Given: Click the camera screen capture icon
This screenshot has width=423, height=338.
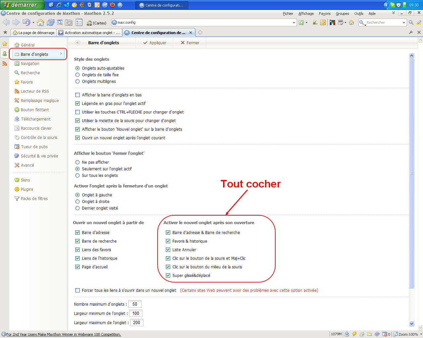Looking at the screenshot, I should pos(68,22).
